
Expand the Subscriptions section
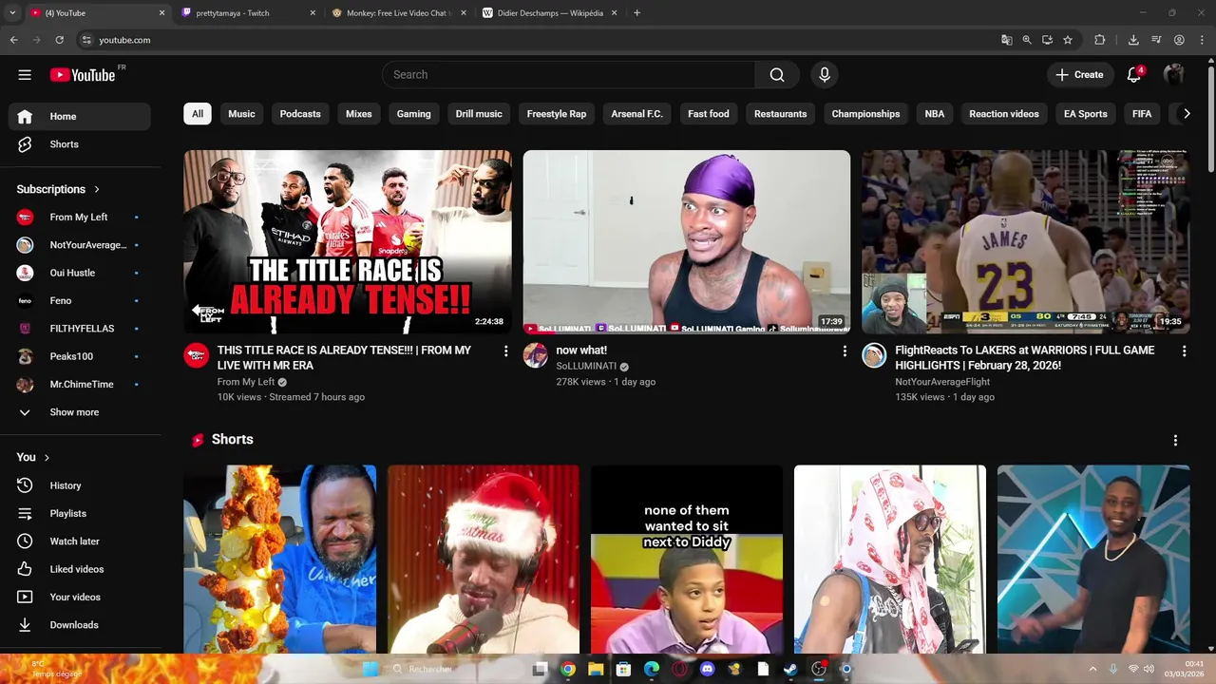[x=59, y=189]
